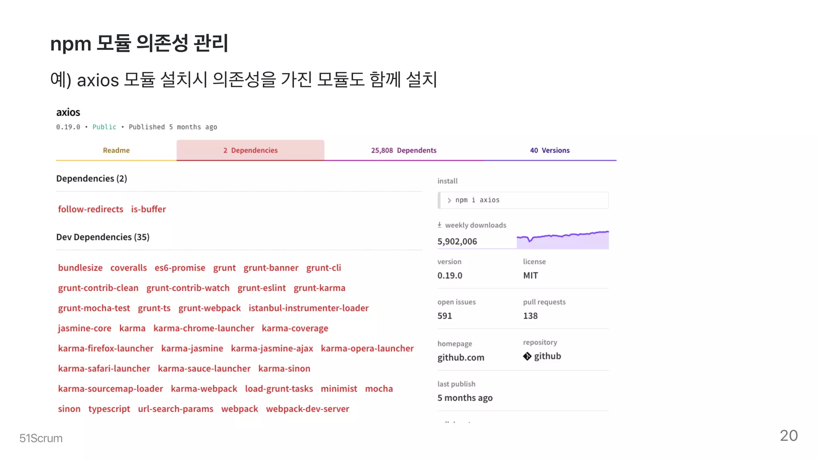
Task: Click the axios package title
Action: [68, 112]
